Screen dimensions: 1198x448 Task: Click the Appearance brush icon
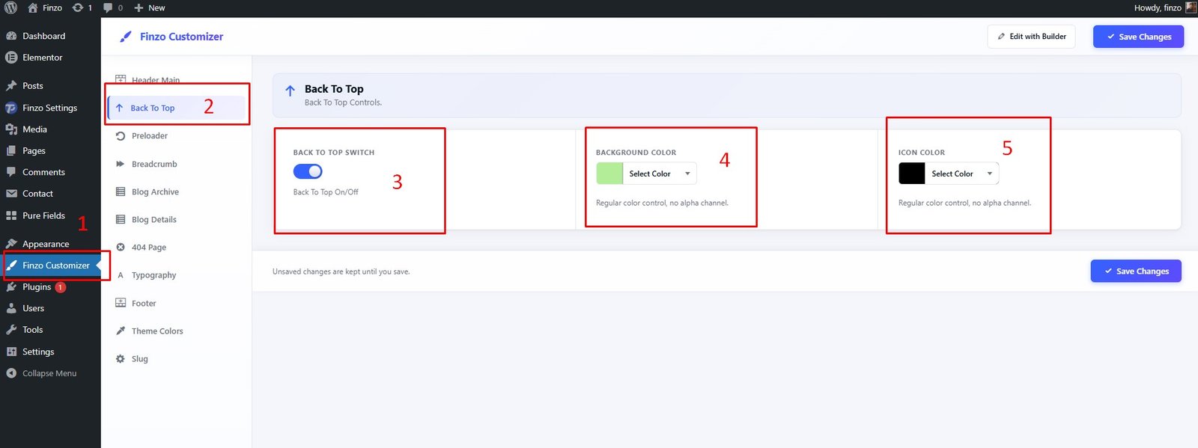tap(11, 244)
